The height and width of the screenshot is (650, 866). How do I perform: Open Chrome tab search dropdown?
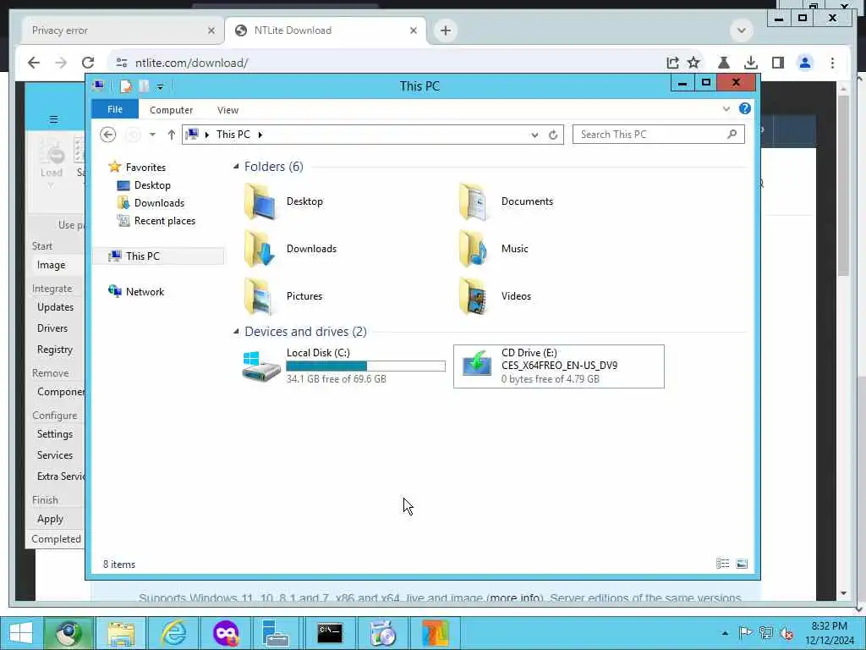pyautogui.click(x=741, y=30)
